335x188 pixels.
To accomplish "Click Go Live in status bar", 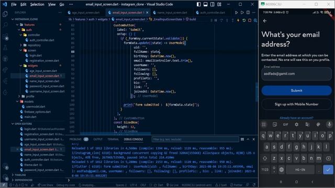I will coord(172,185).
